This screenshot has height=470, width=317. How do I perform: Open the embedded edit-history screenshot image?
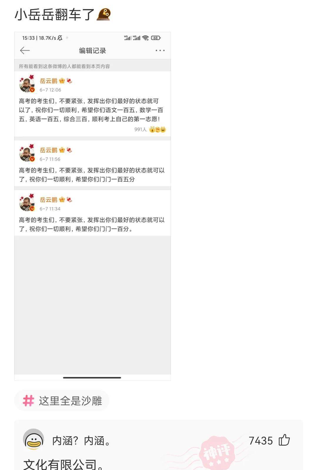(x=93, y=206)
